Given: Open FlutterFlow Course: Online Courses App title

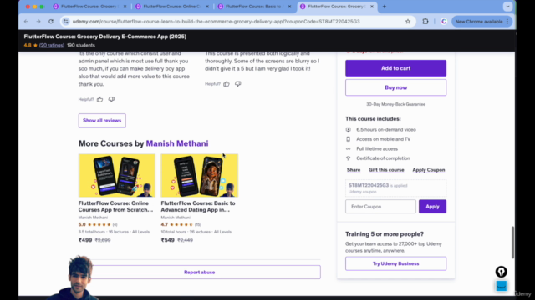Looking at the screenshot, I should point(115,206).
